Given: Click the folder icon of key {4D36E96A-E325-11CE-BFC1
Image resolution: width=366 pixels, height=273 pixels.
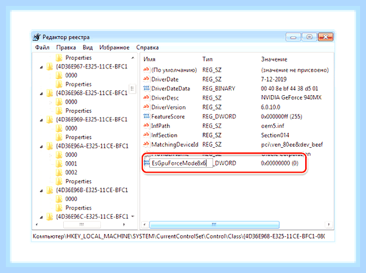Looking at the screenshot, I should (x=50, y=146).
